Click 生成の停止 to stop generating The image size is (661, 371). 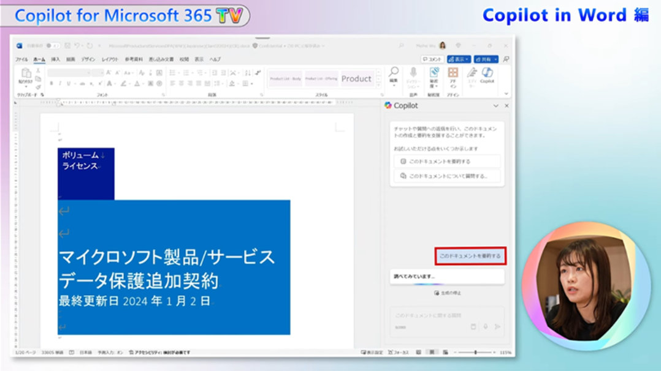pos(447,293)
